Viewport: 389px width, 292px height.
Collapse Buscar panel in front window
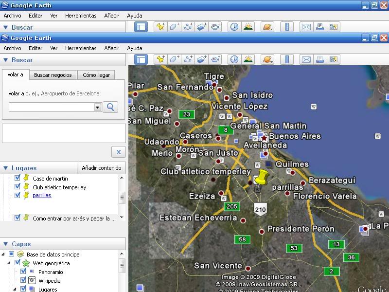6,60
